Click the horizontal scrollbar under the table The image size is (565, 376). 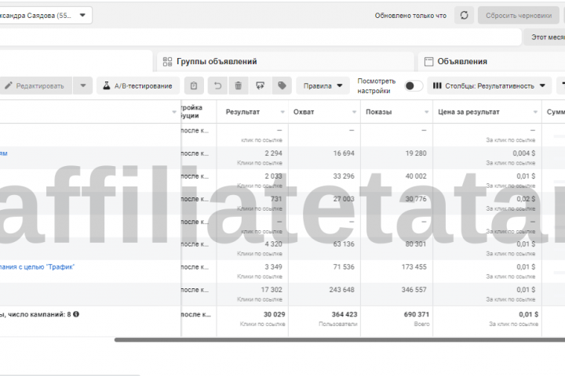pyautogui.click(x=340, y=340)
